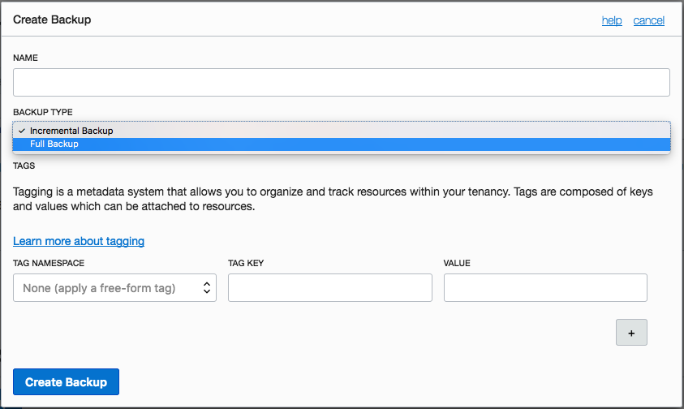This screenshot has width=684, height=409.
Task: Click the cancel link
Action: click(648, 20)
